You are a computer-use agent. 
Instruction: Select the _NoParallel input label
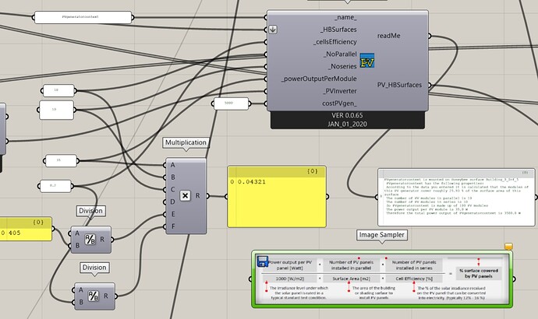[x=340, y=54]
